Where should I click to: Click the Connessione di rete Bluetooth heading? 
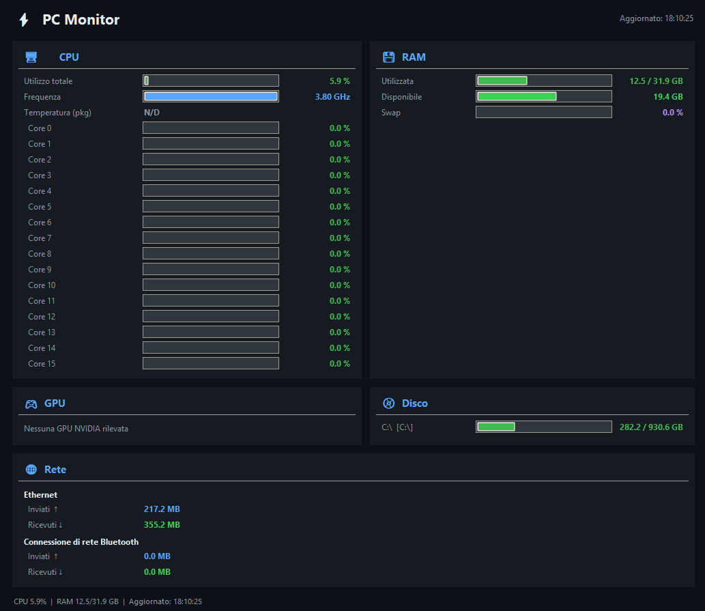[81, 542]
